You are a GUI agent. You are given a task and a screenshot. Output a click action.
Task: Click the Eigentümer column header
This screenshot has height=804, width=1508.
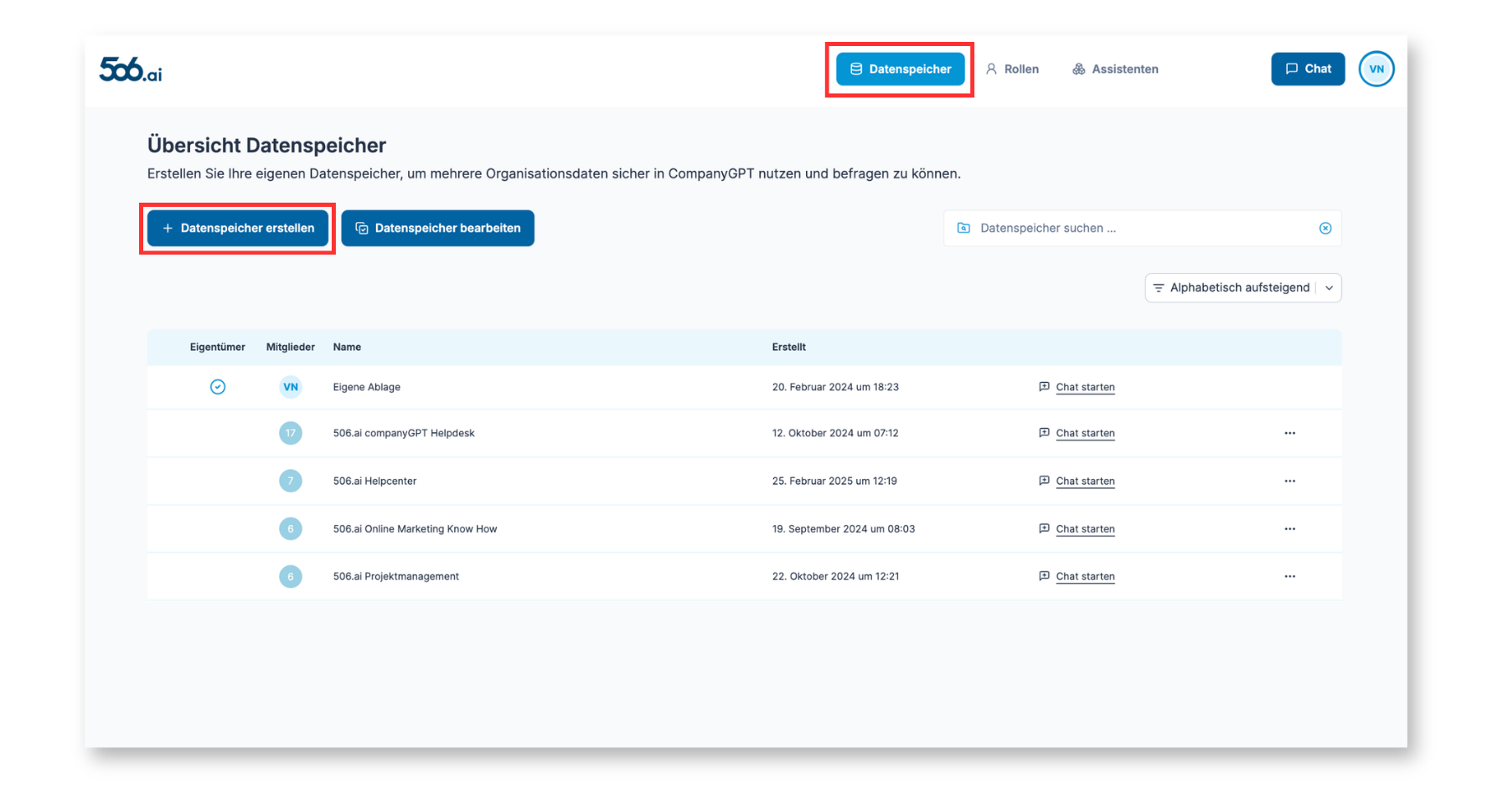(218, 347)
